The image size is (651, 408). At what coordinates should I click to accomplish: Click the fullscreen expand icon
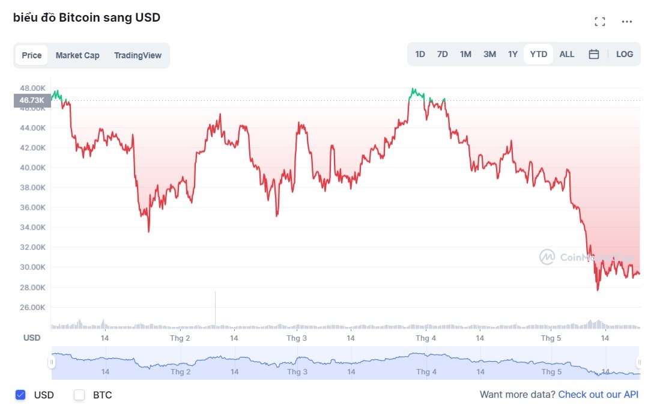click(599, 22)
